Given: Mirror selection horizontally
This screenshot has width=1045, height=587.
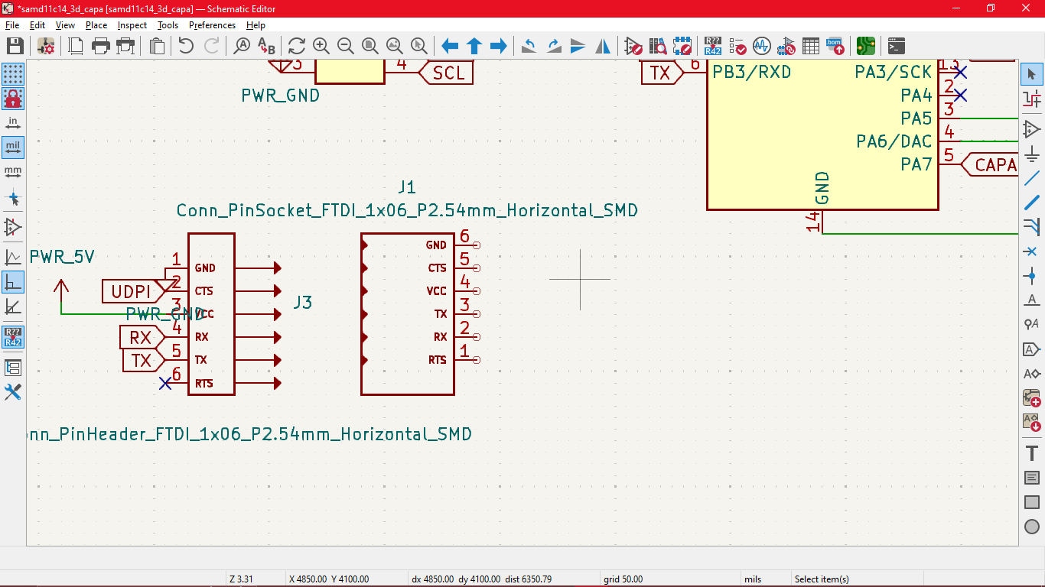Looking at the screenshot, I should point(603,46).
